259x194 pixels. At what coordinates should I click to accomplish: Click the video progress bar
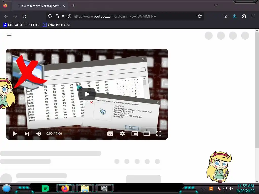[87, 127]
